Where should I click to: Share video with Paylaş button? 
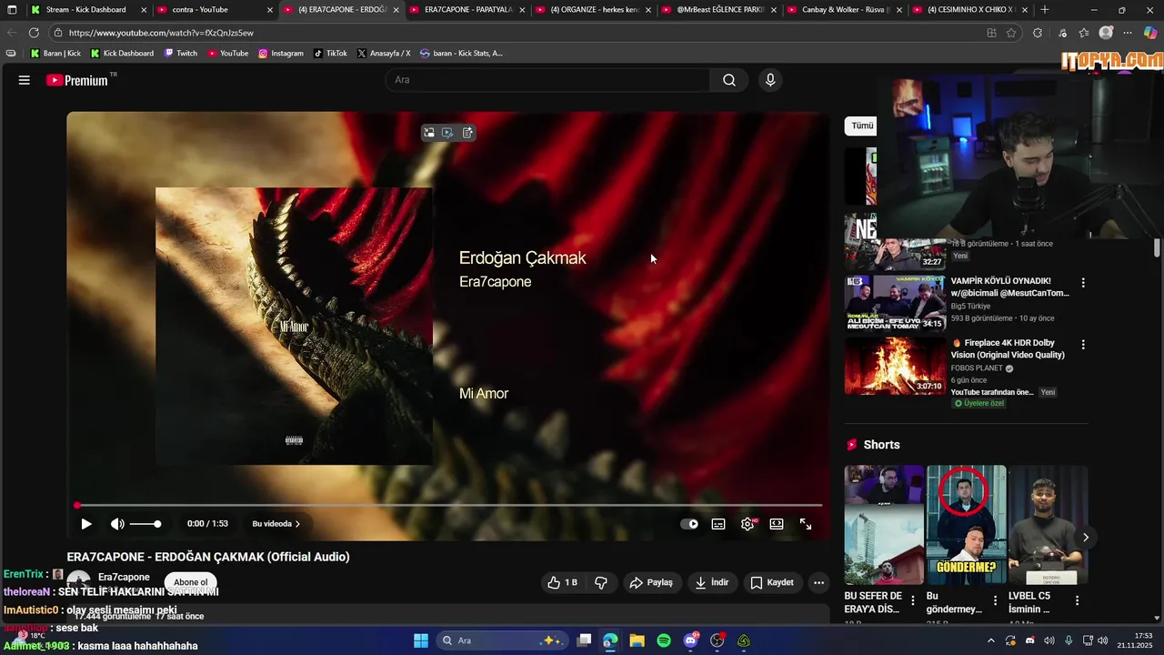click(x=652, y=582)
